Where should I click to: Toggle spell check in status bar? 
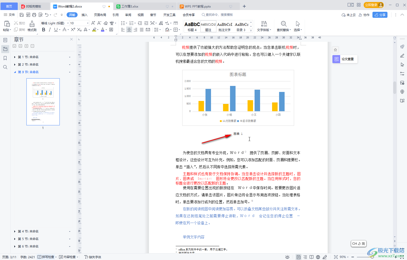(x=46, y=257)
